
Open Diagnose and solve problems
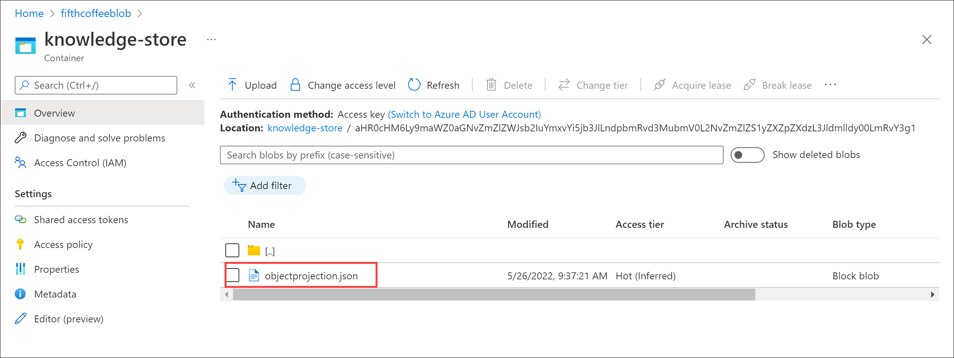[x=100, y=138]
